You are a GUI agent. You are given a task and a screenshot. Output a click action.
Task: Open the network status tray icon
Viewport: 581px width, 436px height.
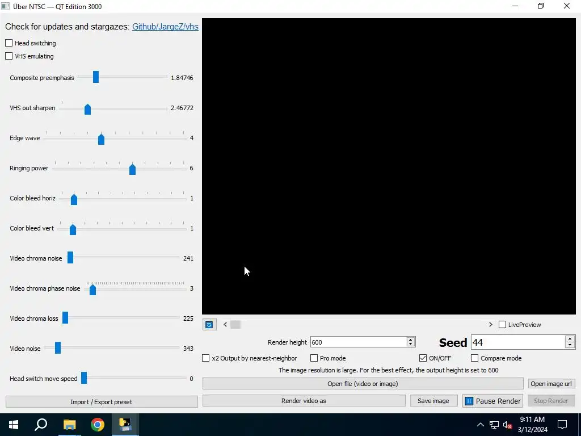point(494,425)
